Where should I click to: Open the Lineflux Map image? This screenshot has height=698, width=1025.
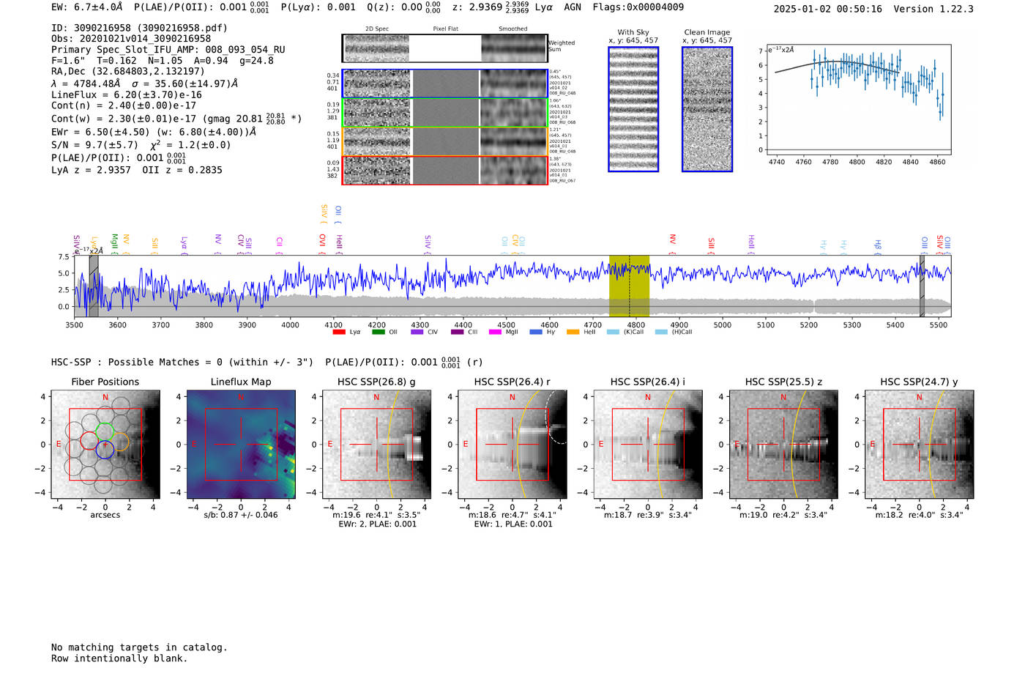(241, 445)
